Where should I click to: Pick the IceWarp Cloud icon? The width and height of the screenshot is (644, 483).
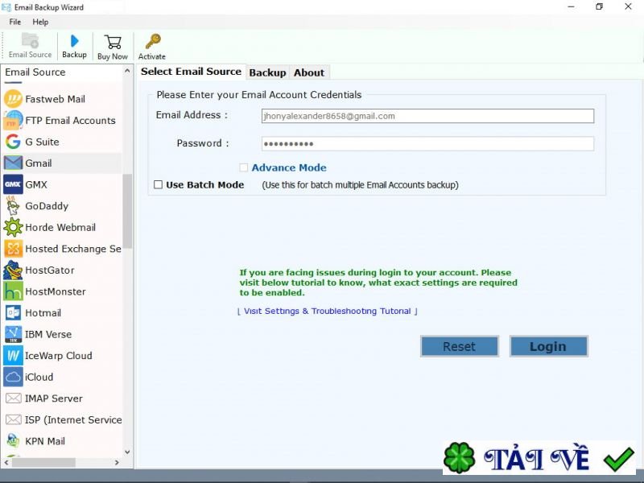(13, 355)
